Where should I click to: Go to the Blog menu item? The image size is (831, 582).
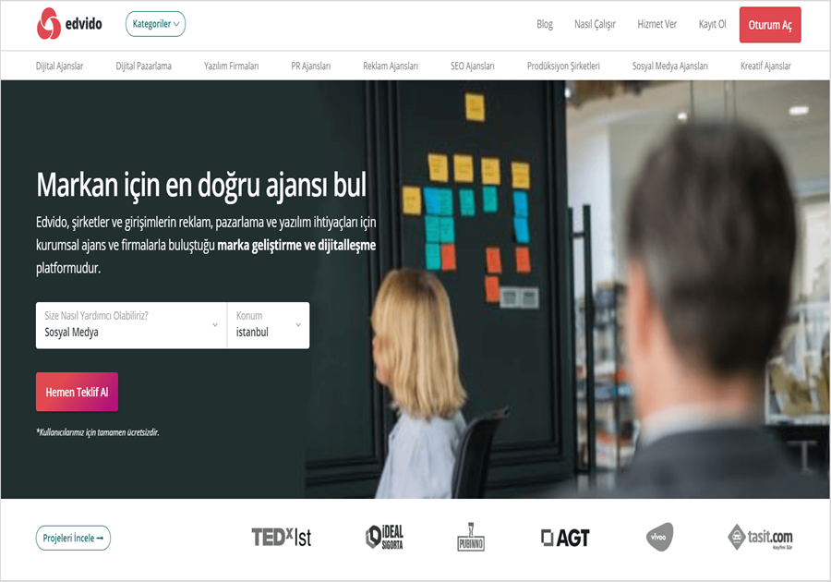pyautogui.click(x=544, y=24)
